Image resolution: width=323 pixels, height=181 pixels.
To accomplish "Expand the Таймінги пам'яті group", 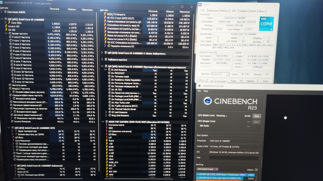I will pos(102,60).
